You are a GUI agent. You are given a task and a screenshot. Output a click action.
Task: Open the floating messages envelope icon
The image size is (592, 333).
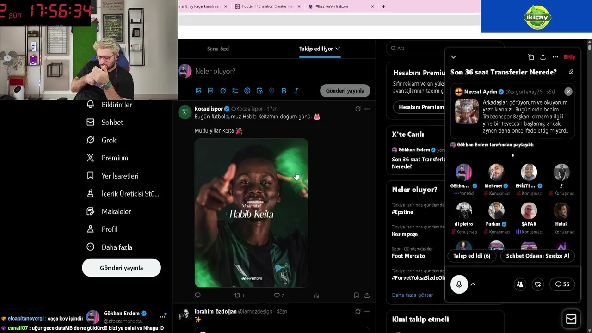pyautogui.click(x=571, y=319)
